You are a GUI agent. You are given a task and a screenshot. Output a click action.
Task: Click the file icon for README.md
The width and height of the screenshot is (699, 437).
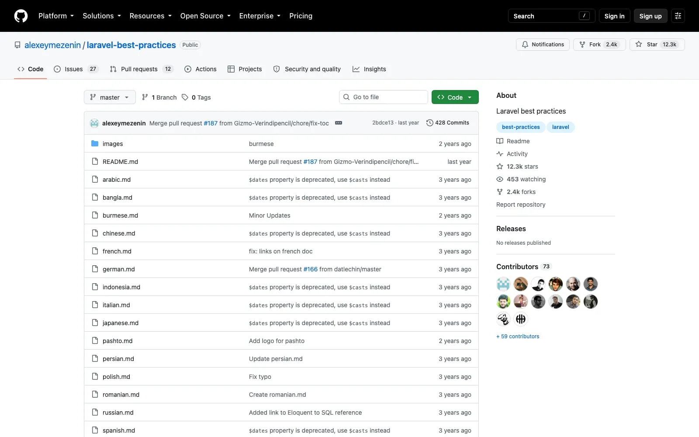click(95, 161)
